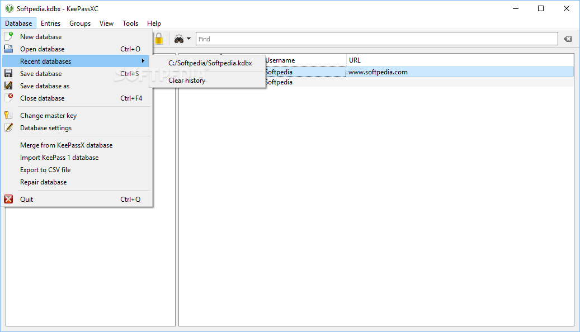Open the View menu
This screenshot has width=580, height=332.
click(106, 23)
